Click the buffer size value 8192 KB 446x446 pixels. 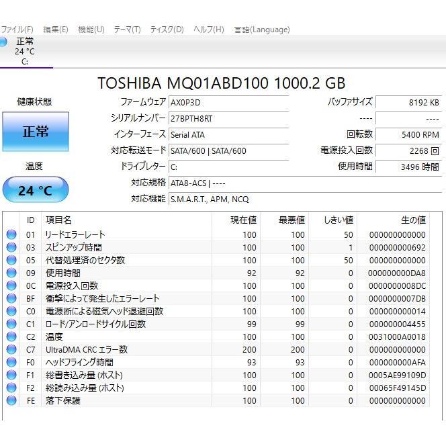click(409, 102)
